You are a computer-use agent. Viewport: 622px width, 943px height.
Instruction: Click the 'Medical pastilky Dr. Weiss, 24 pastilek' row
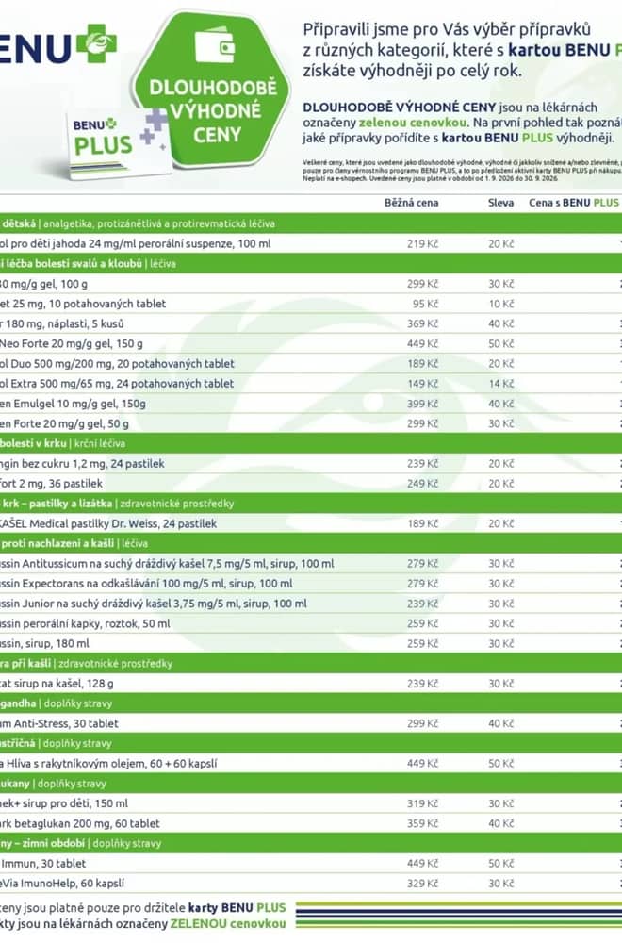pyautogui.click(x=311, y=523)
